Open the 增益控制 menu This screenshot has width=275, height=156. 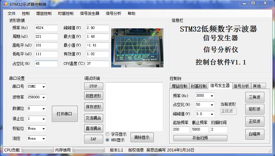point(44,14)
